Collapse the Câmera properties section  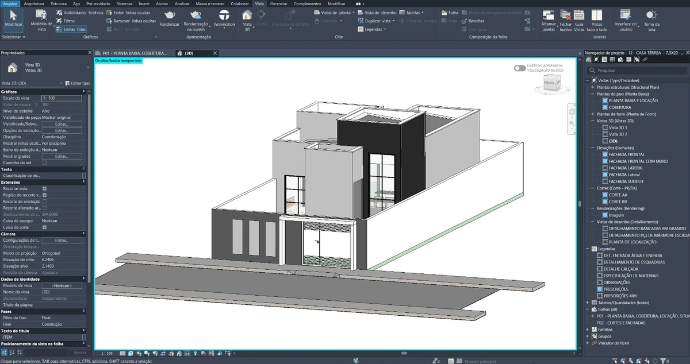84,234
